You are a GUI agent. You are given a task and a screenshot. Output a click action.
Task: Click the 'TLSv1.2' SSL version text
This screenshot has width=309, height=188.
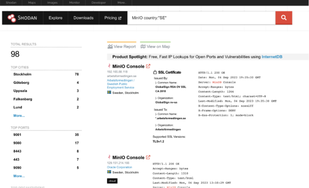pos(158,141)
